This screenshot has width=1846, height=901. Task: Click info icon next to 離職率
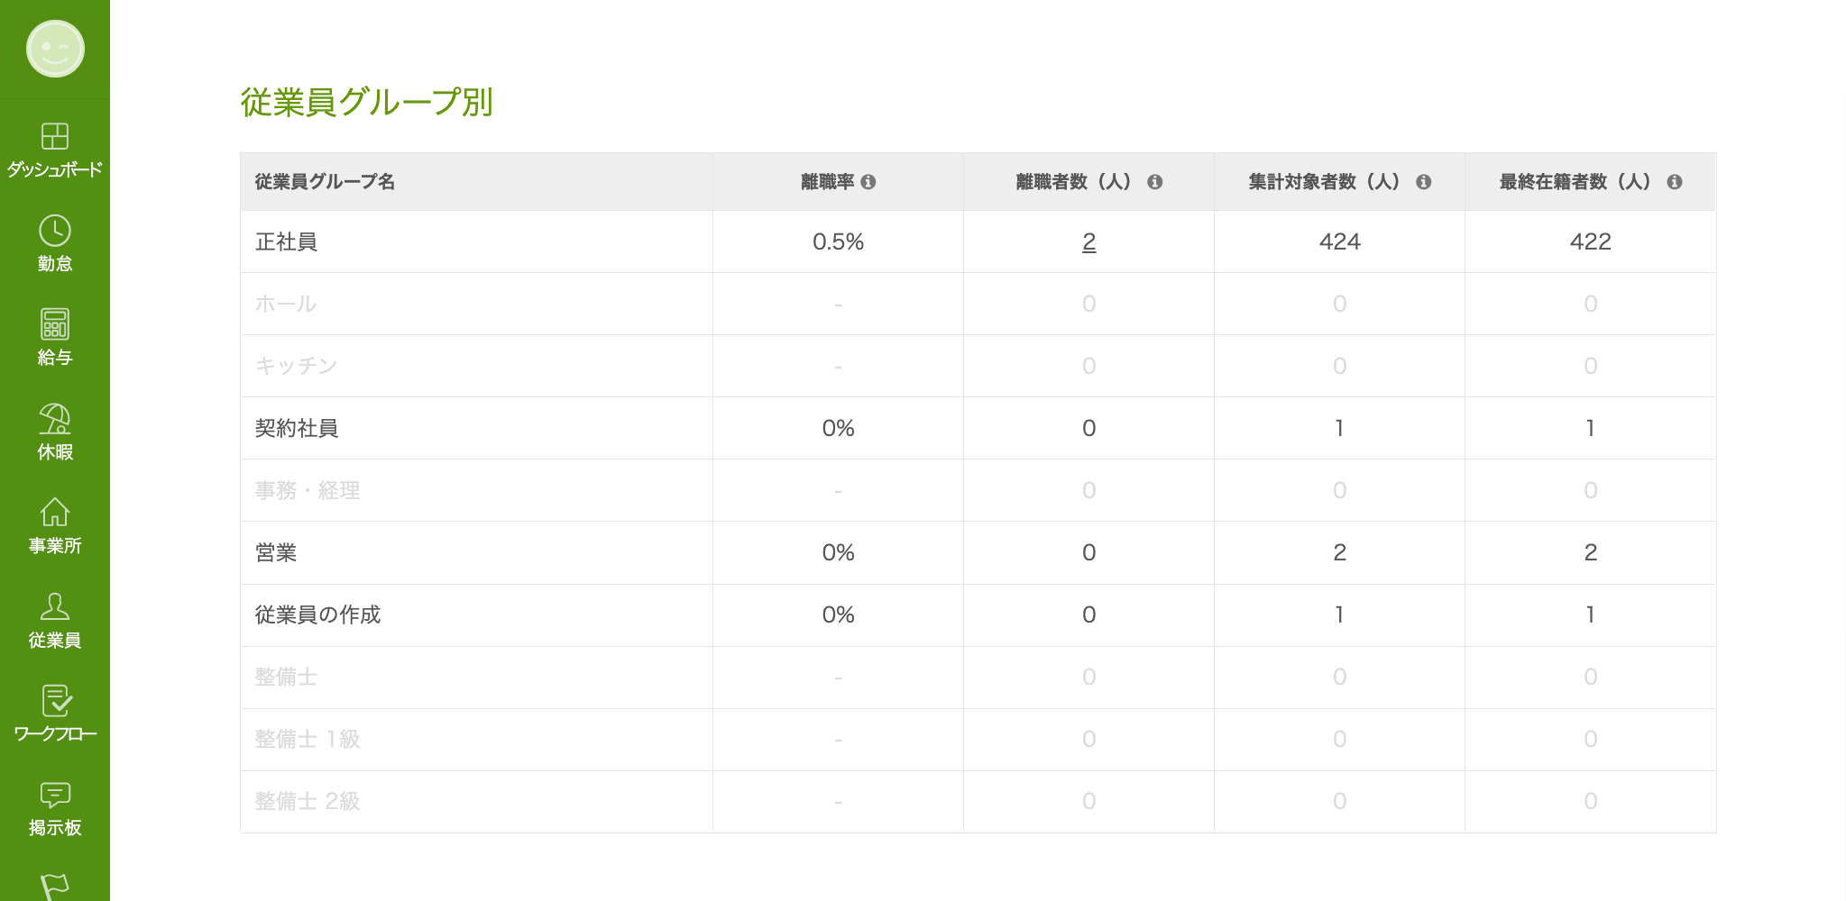pyautogui.click(x=868, y=182)
